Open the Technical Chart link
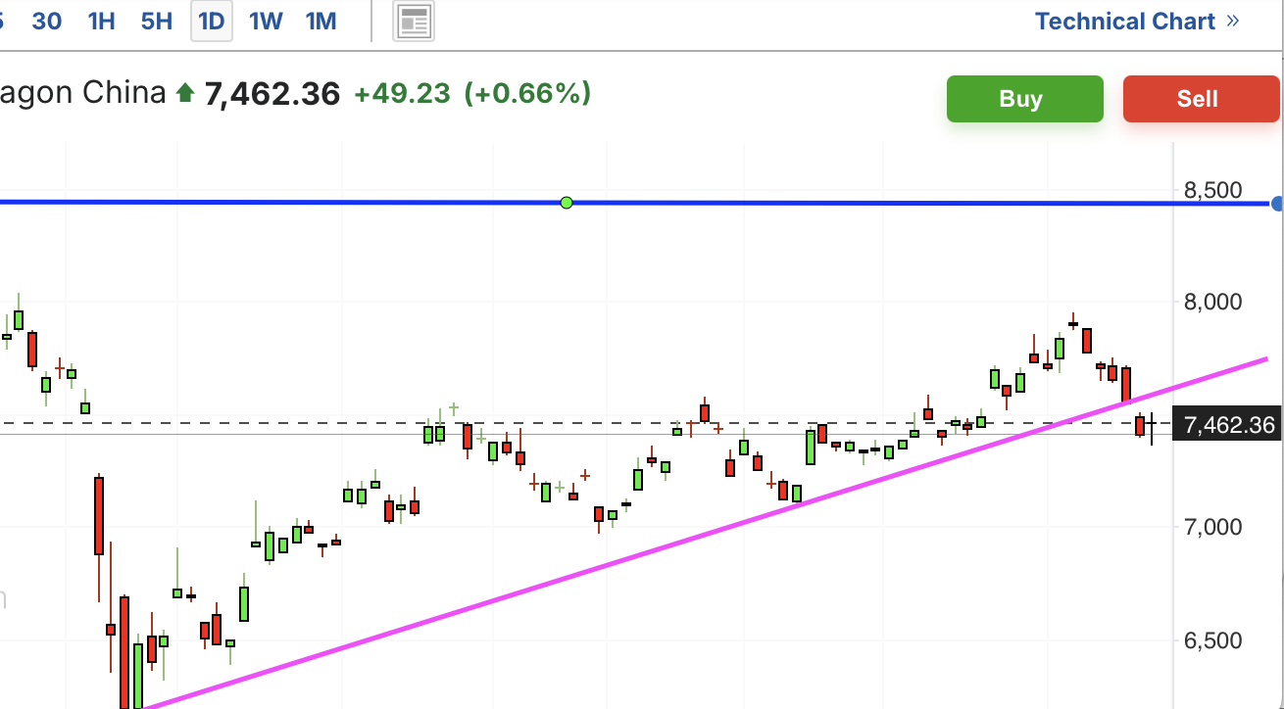This screenshot has width=1284, height=709. [1137, 22]
